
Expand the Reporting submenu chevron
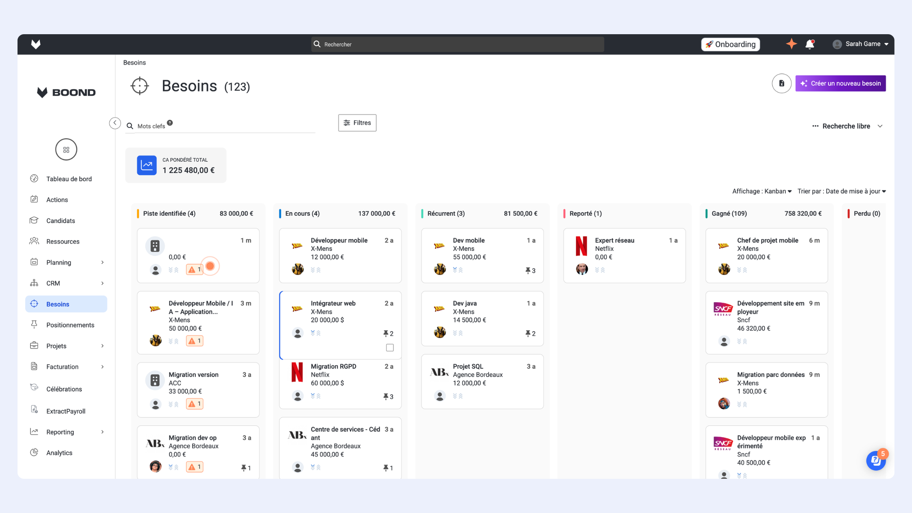(102, 432)
